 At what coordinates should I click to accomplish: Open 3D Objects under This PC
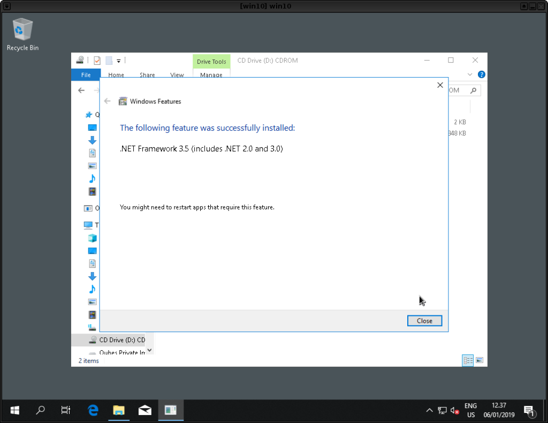92,238
